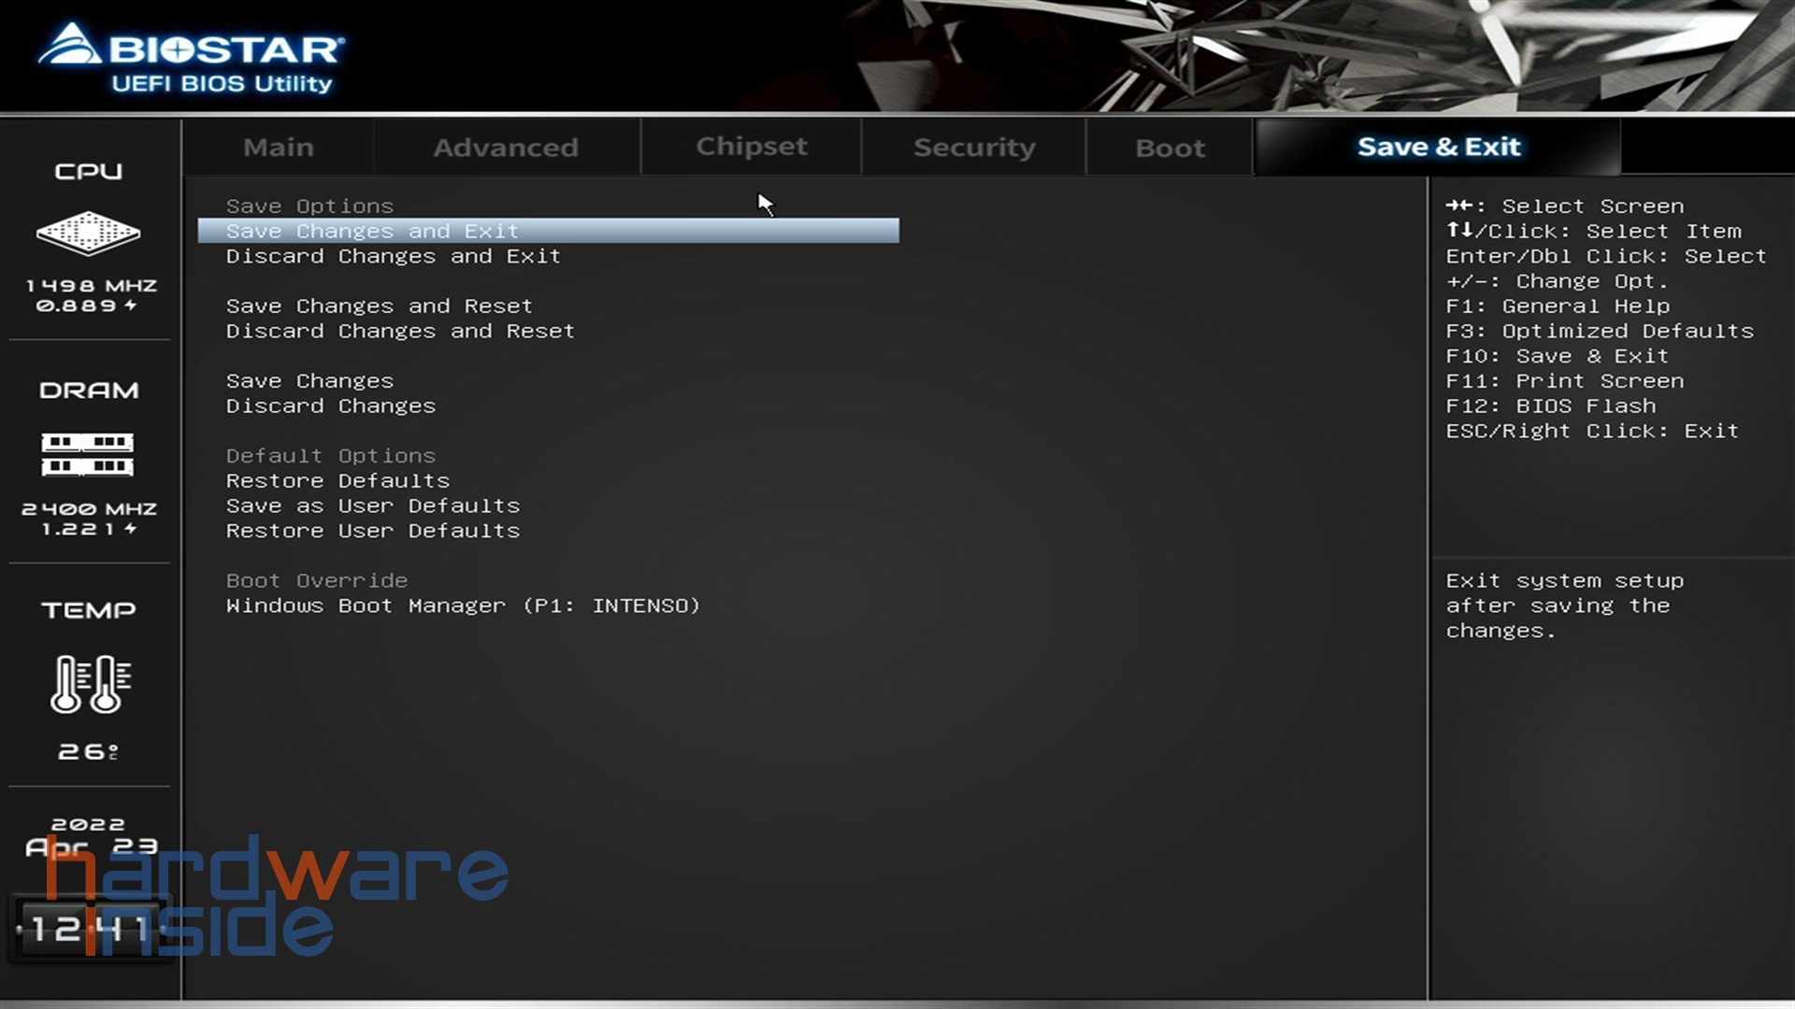This screenshot has width=1795, height=1009.
Task: Click the DRAM icon in the sidebar
Action: tap(89, 455)
